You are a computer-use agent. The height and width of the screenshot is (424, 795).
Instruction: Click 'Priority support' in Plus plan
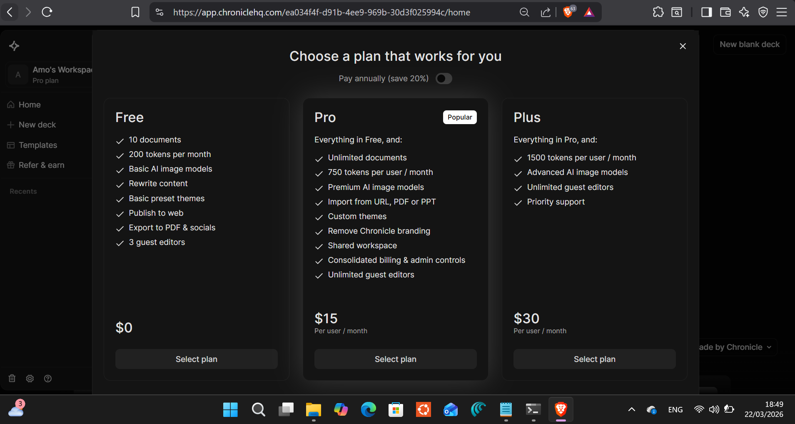click(x=556, y=202)
